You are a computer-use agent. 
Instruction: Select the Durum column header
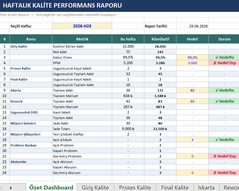coord(224,39)
